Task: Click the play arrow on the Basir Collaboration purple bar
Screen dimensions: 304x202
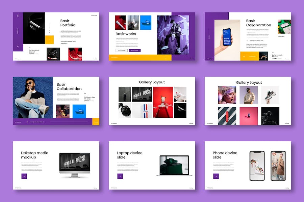Action: click(27, 122)
